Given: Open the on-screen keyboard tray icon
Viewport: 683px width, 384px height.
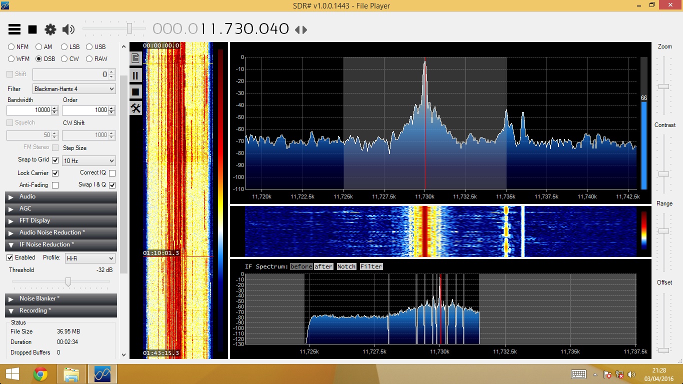Looking at the screenshot, I should [x=578, y=374].
